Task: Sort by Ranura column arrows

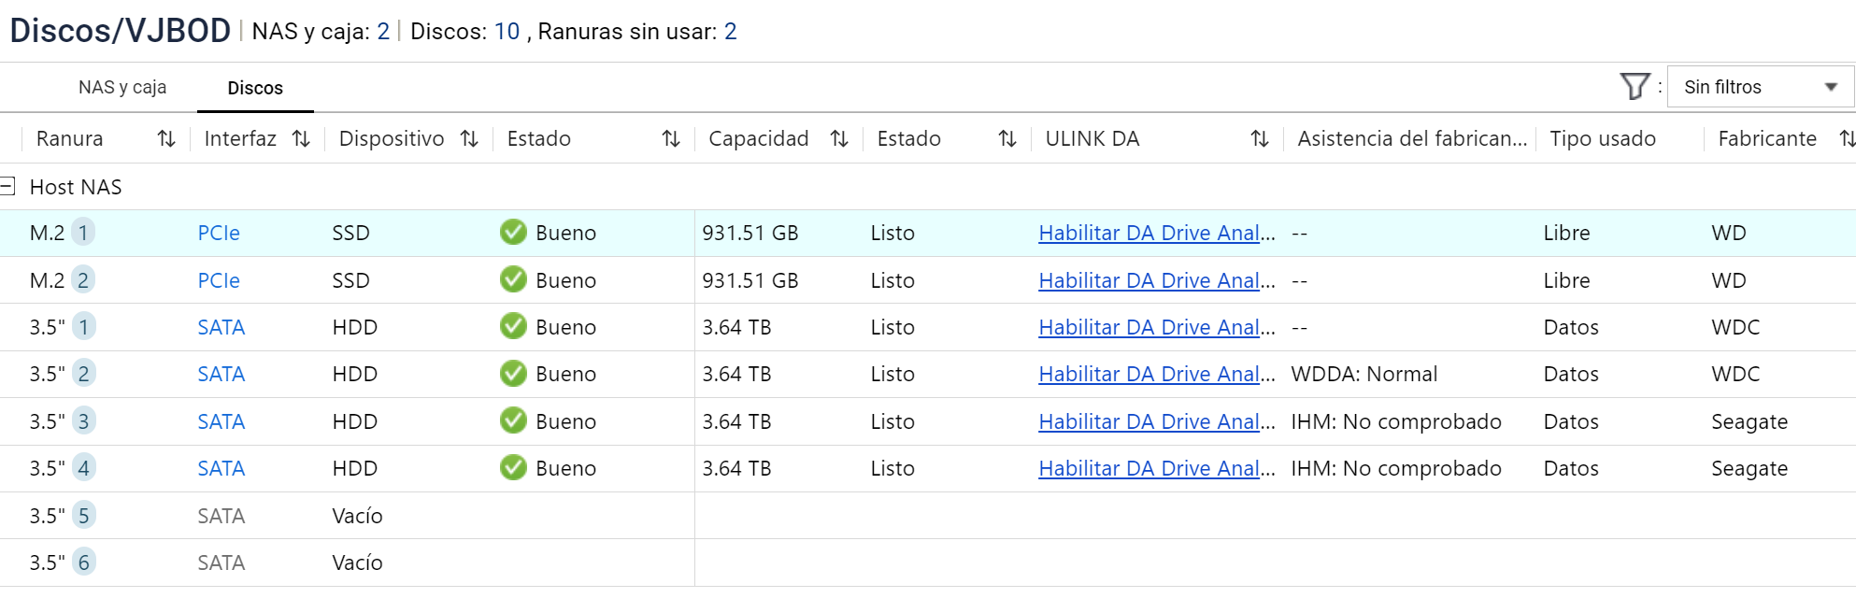Action: [x=166, y=139]
